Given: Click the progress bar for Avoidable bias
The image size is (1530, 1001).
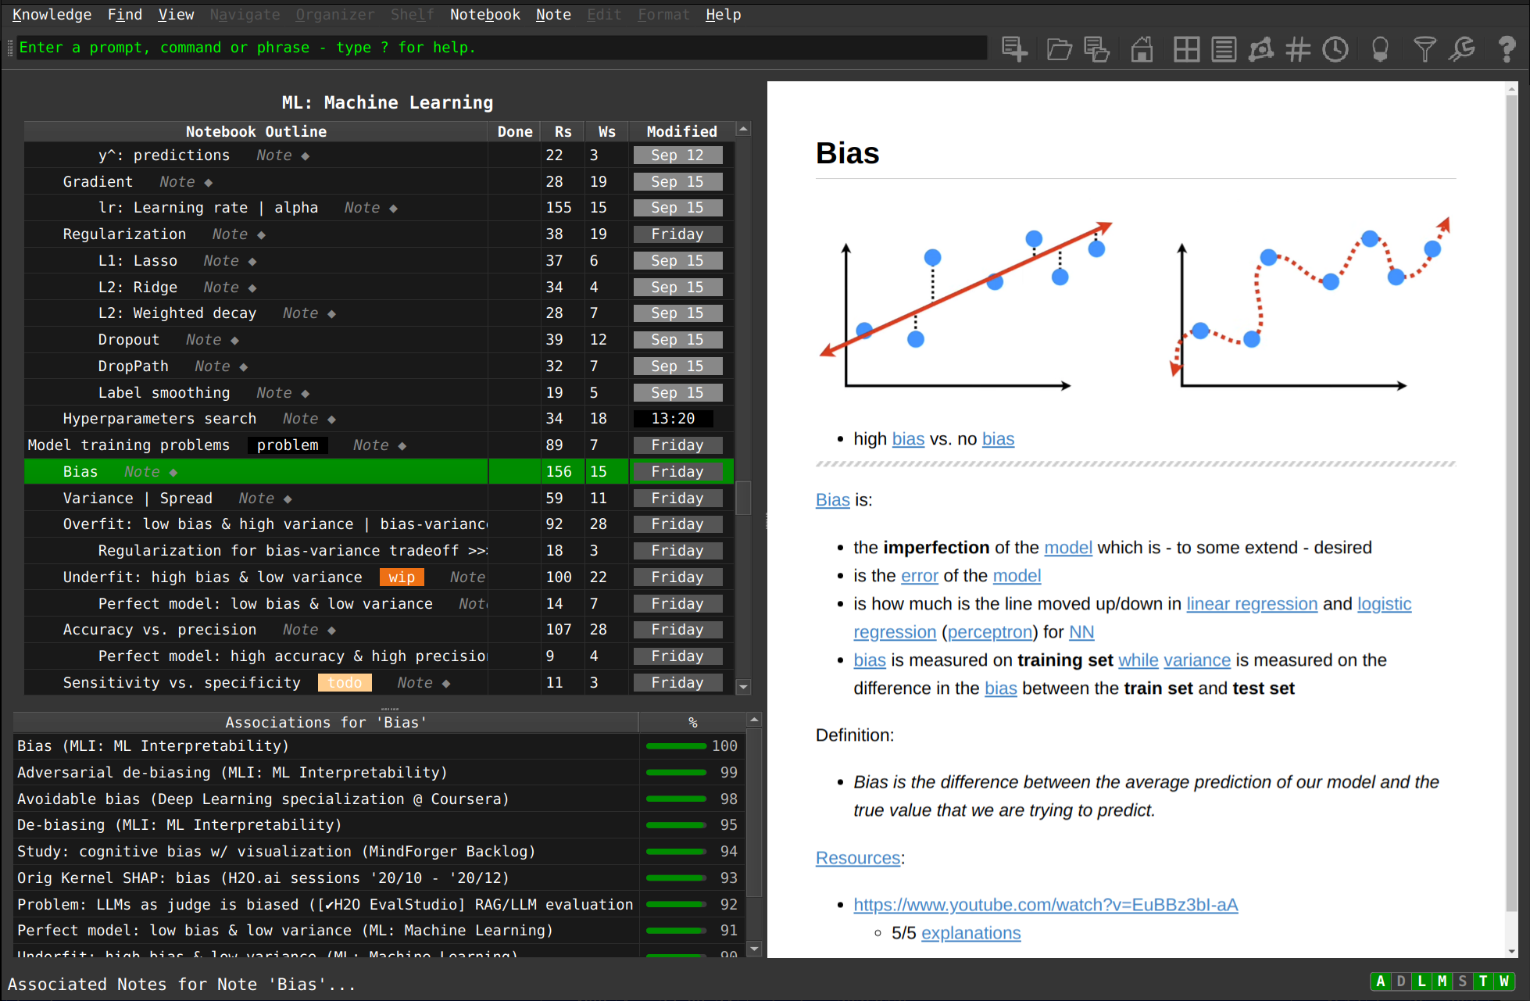Looking at the screenshot, I should point(676,799).
